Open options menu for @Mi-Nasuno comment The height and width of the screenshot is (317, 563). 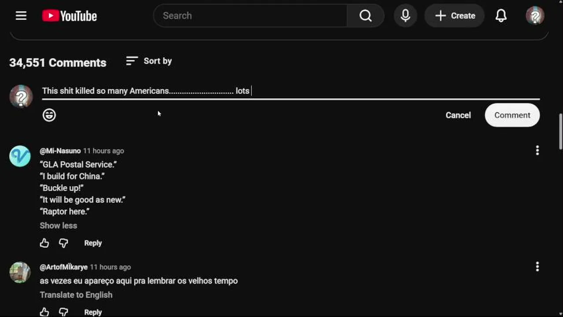(537, 151)
